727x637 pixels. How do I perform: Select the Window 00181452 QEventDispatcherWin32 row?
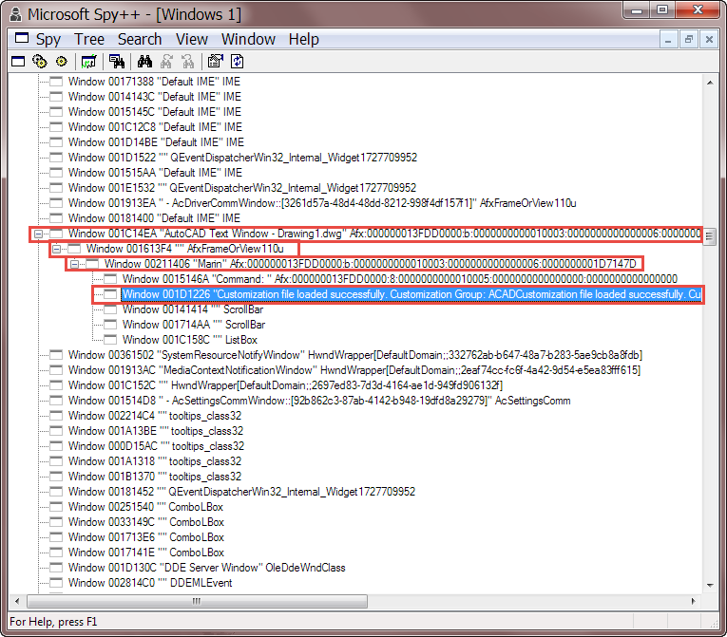241,492
